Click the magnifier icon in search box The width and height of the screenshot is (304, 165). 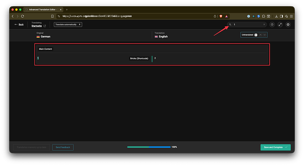pyautogui.click(x=230, y=25)
